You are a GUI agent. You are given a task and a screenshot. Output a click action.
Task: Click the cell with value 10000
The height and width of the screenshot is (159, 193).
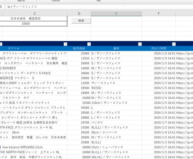[x=34, y=23]
